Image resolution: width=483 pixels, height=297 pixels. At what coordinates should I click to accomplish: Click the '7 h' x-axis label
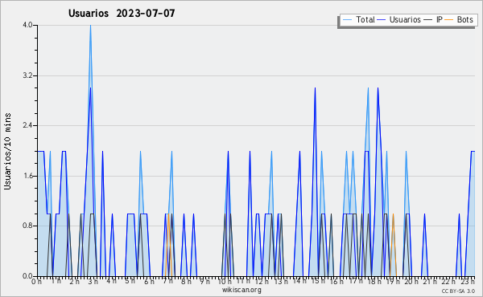[168, 281]
